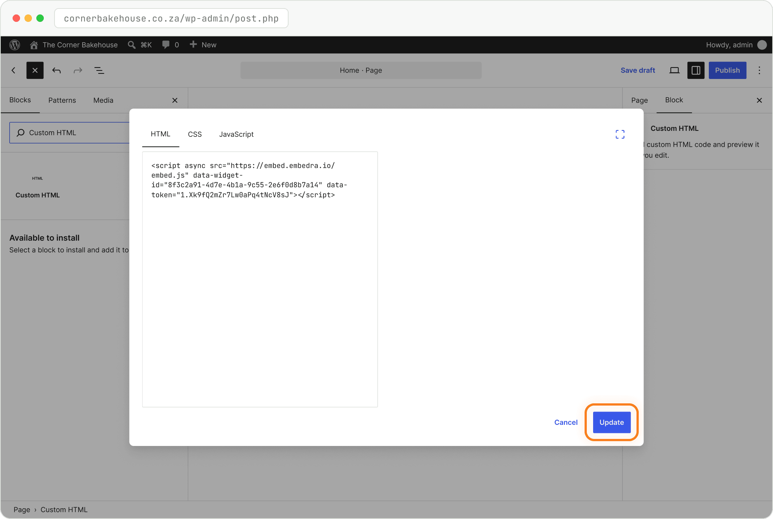Select the CSS tab in the dialog
This screenshot has width=773, height=519.
tap(195, 134)
